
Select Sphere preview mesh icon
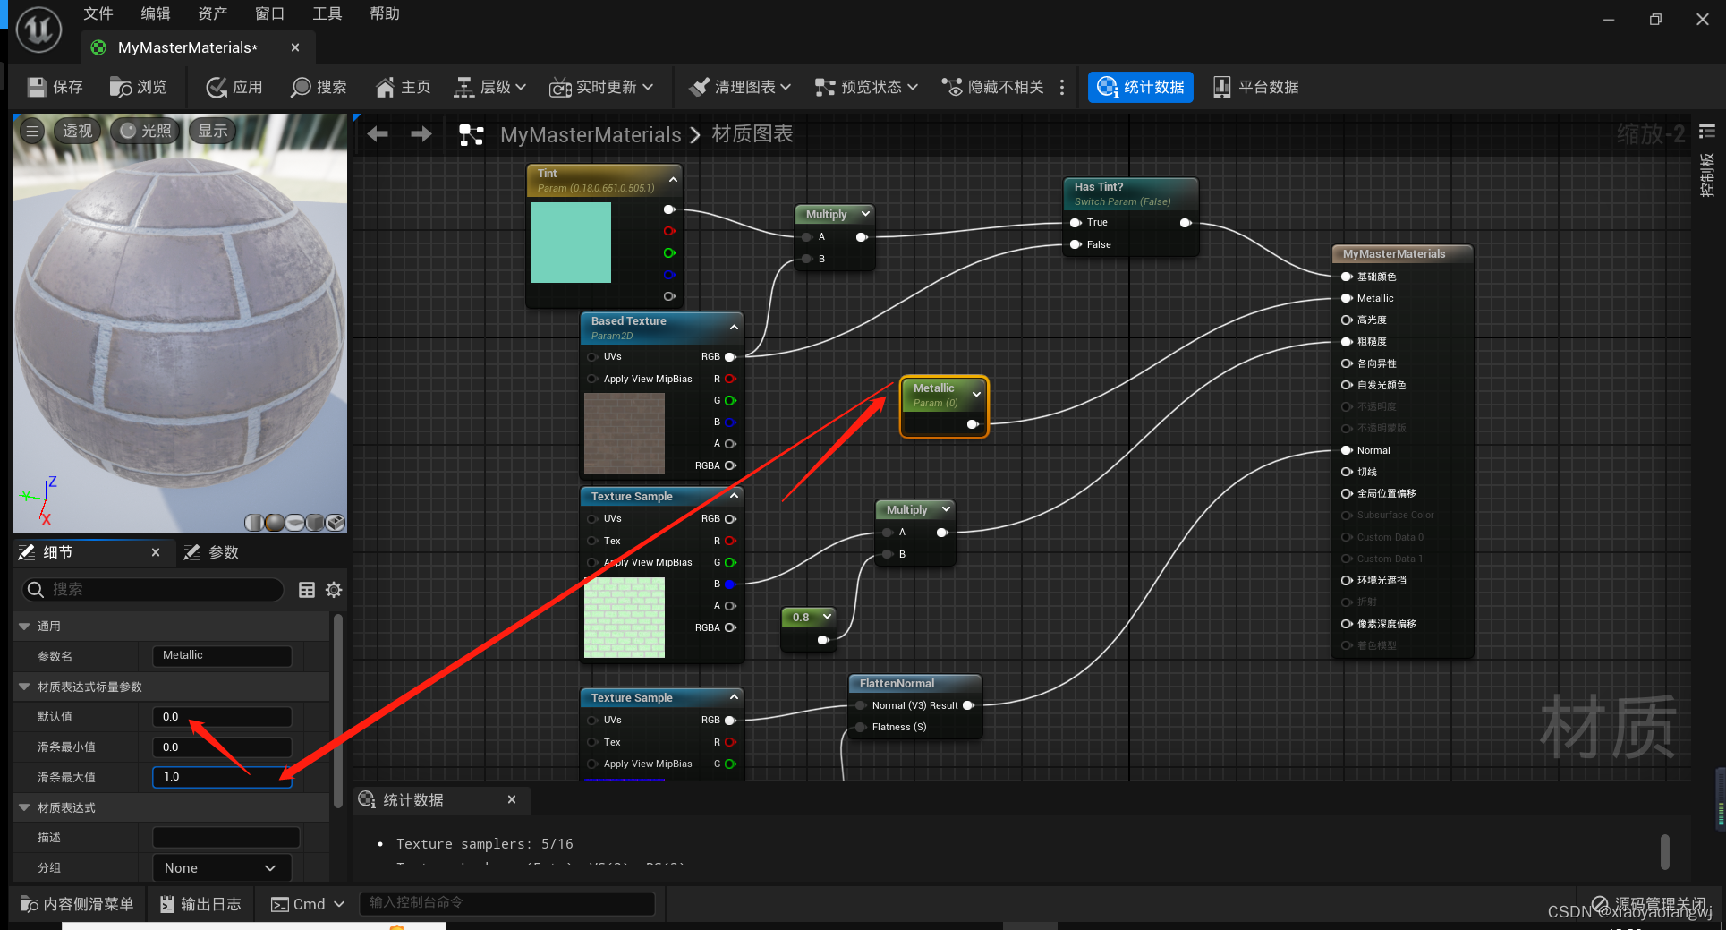pos(275,522)
